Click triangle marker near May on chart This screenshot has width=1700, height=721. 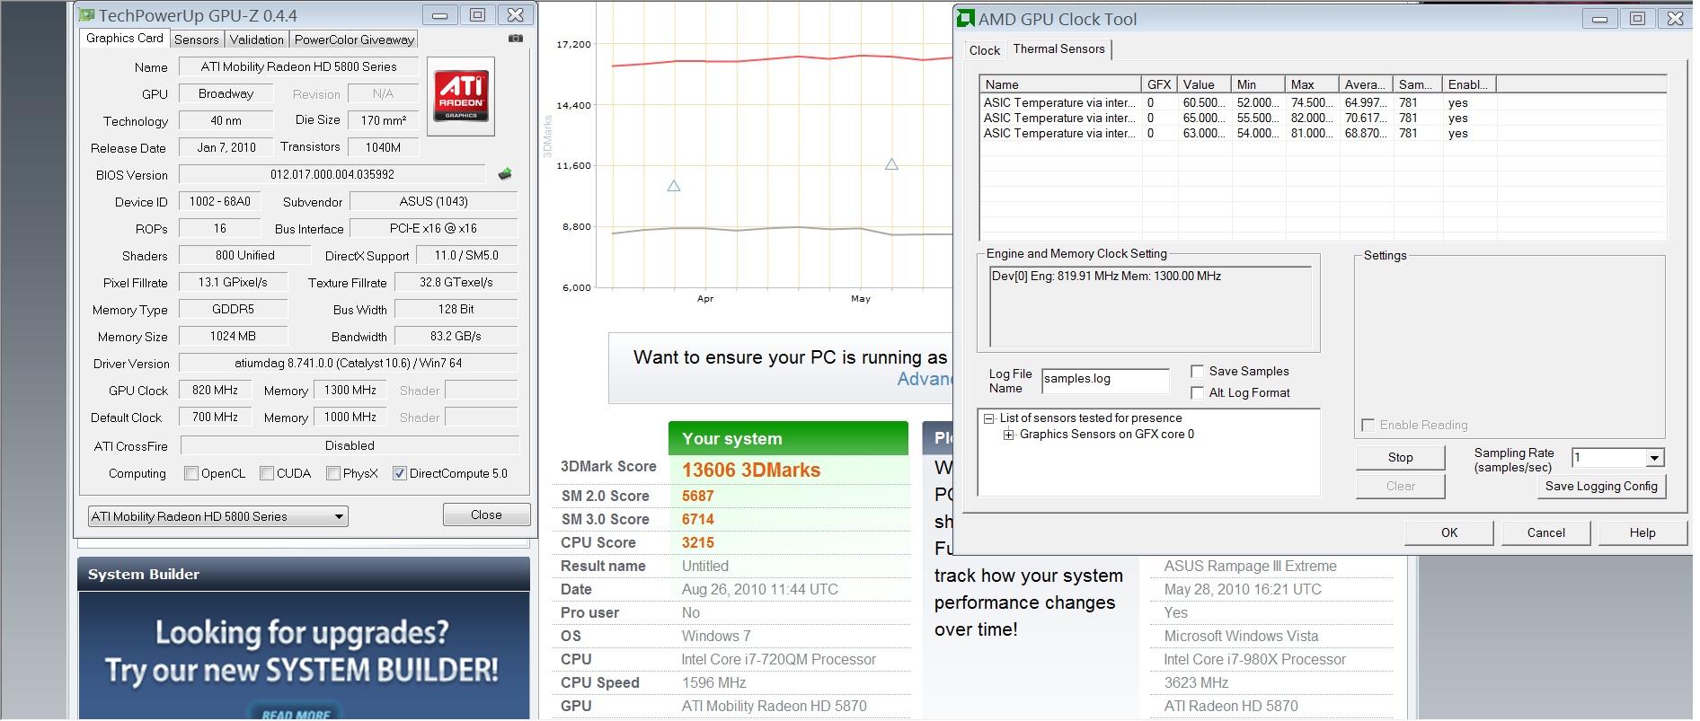[x=891, y=164]
